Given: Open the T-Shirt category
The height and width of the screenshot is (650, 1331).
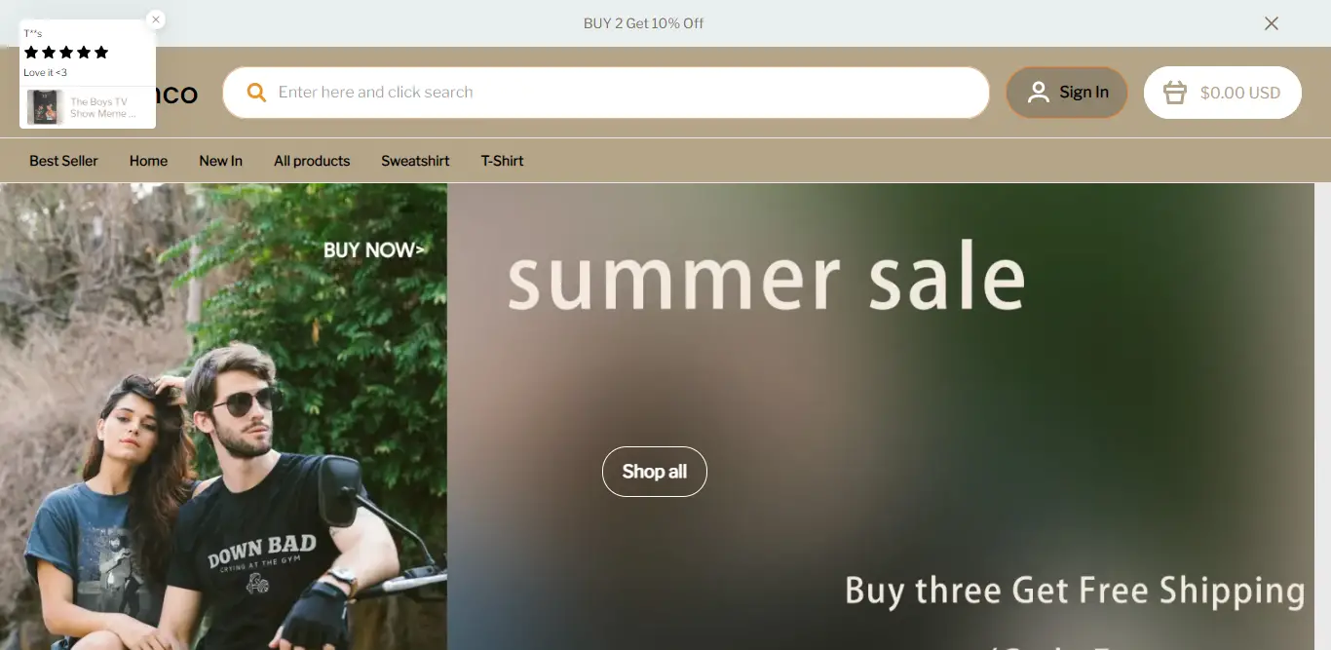Looking at the screenshot, I should tap(502, 161).
